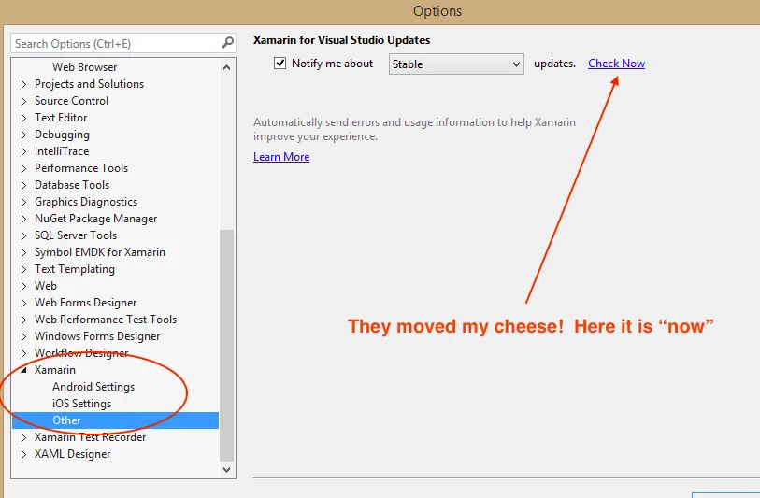This screenshot has height=498, width=760.
Task: Expand the Text Editor node
Action: coord(23,119)
